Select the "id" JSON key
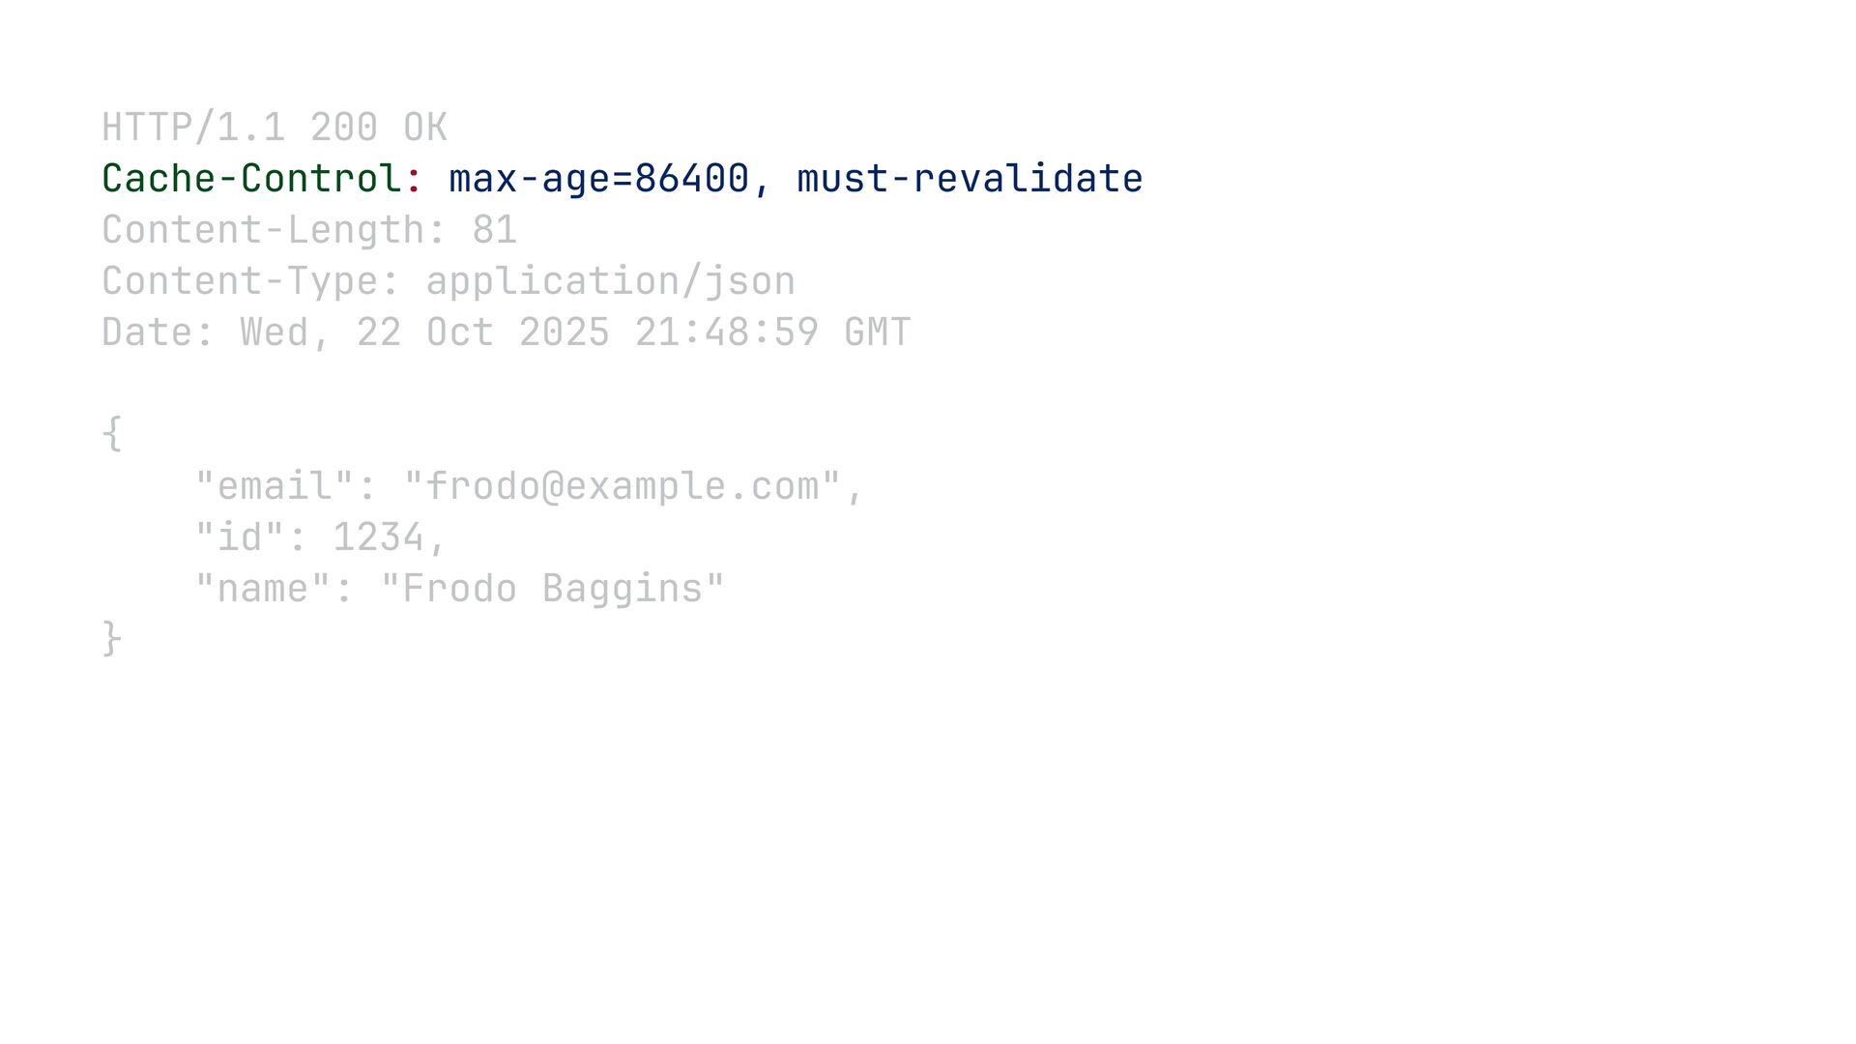This screenshot has height=1044, width=1856. point(240,537)
